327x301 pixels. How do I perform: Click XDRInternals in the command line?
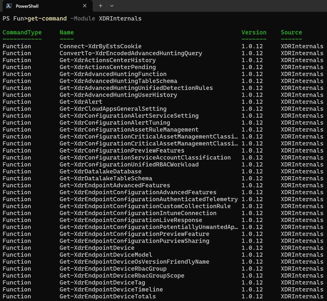[120, 19]
